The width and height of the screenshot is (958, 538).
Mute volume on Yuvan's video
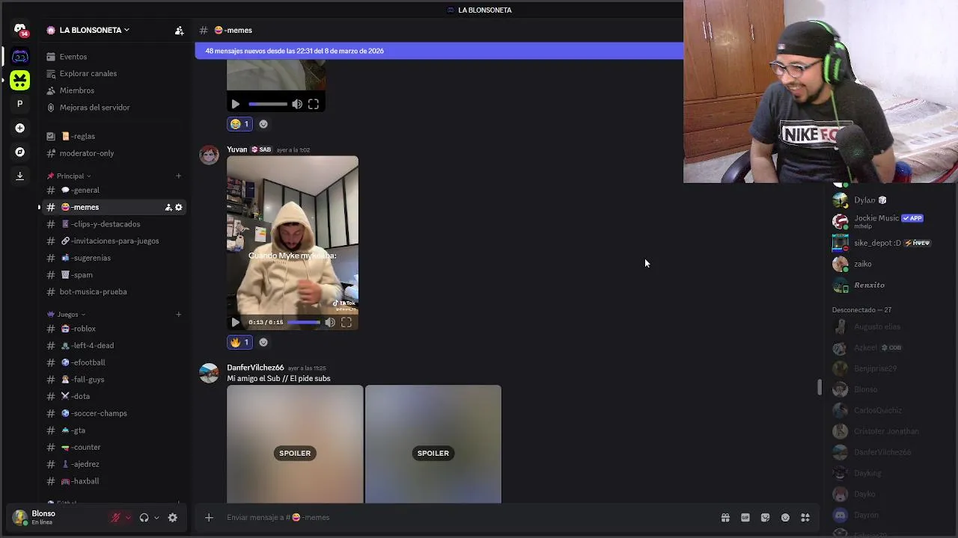click(x=330, y=322)
